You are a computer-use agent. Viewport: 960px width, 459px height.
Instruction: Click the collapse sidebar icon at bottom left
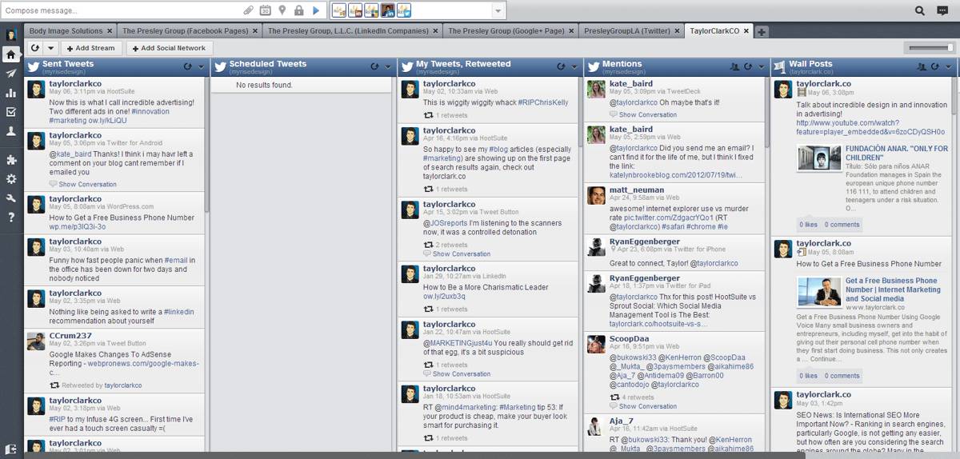[x=11, y=450]
